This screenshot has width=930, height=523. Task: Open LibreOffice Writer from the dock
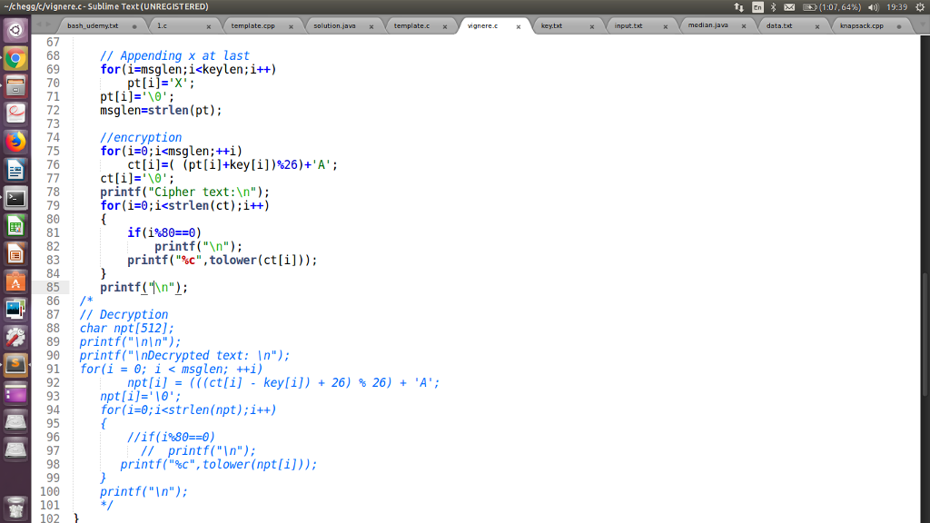point(15,170)
